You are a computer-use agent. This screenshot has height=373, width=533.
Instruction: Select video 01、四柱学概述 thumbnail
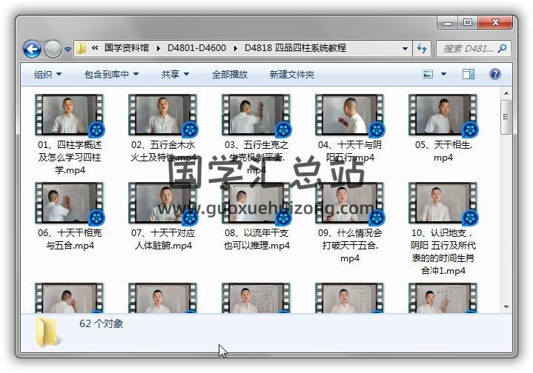(70, 115)
